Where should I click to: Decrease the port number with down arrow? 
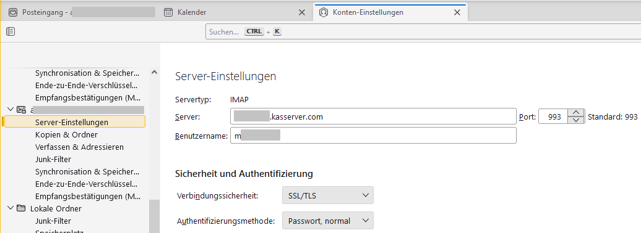pos(576,120)
